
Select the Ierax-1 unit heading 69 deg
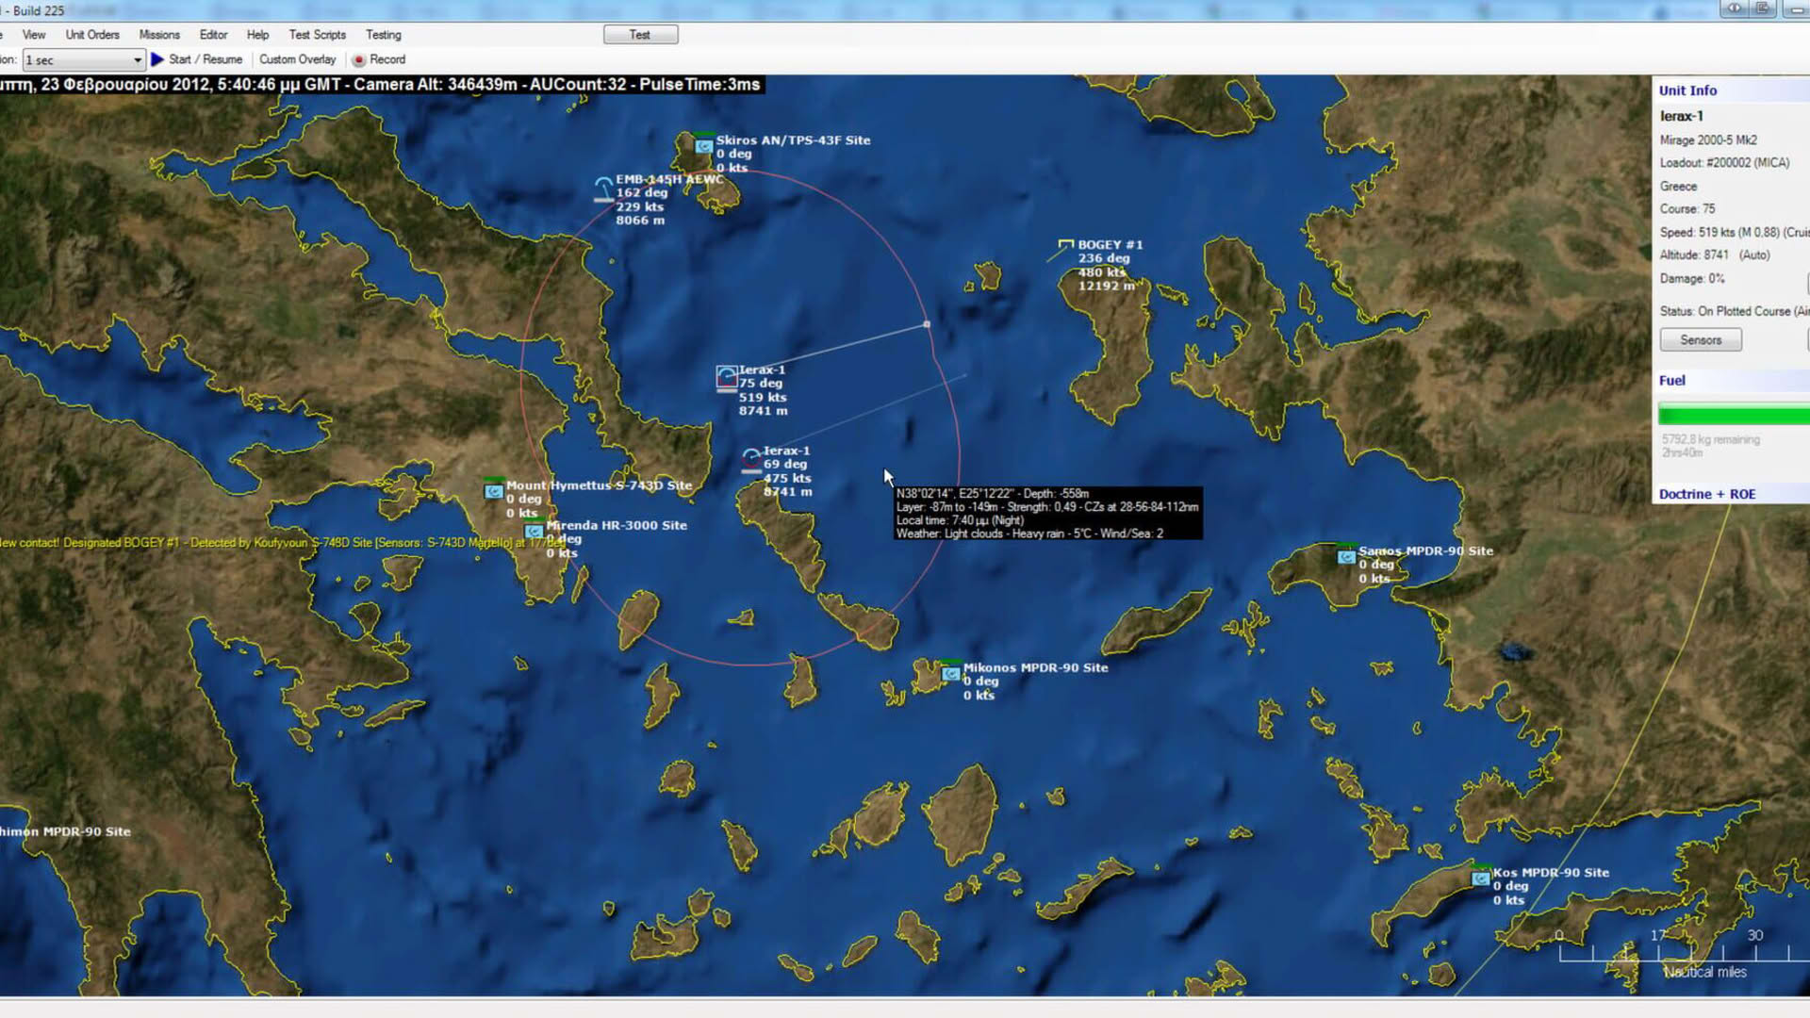click(750, 460)
